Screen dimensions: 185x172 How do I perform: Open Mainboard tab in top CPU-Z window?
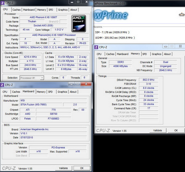pos(29,10)
